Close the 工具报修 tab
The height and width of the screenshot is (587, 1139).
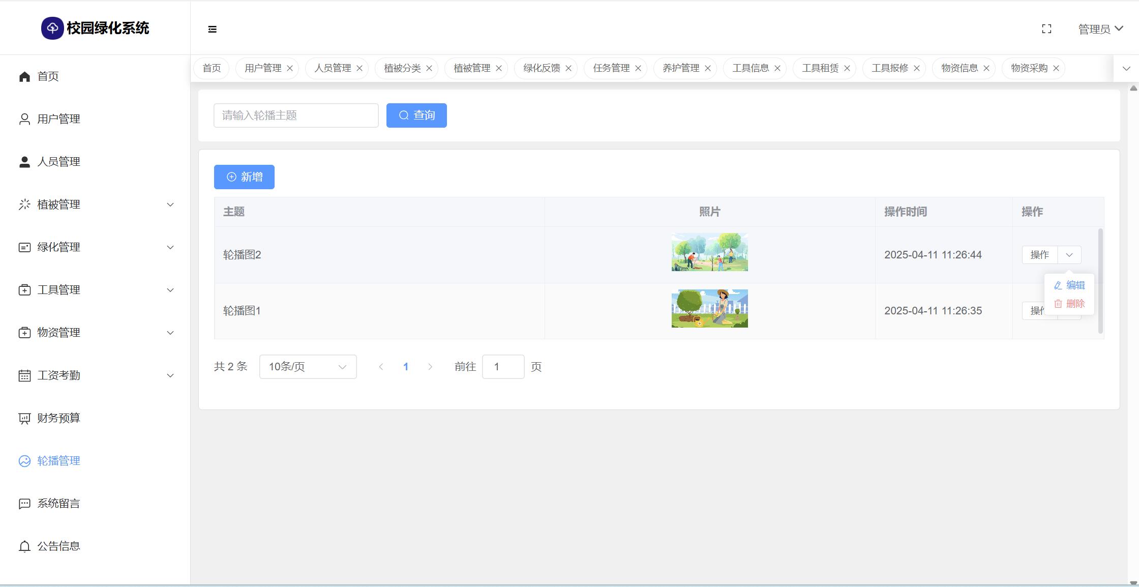click(917, 68)
